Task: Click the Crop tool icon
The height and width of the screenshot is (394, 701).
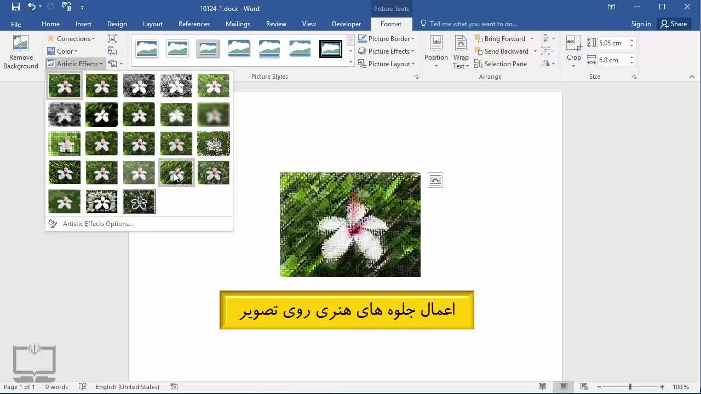Action: tap(573, 43)
